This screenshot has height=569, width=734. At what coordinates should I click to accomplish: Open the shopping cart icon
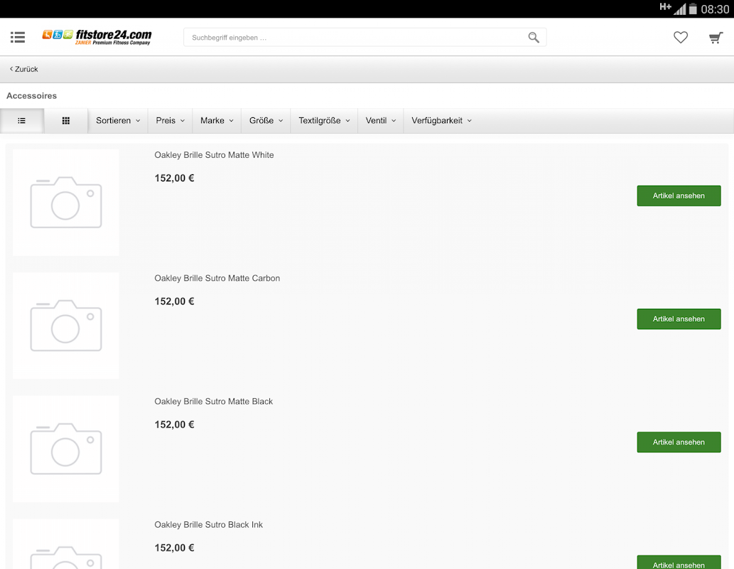point(716,38)
